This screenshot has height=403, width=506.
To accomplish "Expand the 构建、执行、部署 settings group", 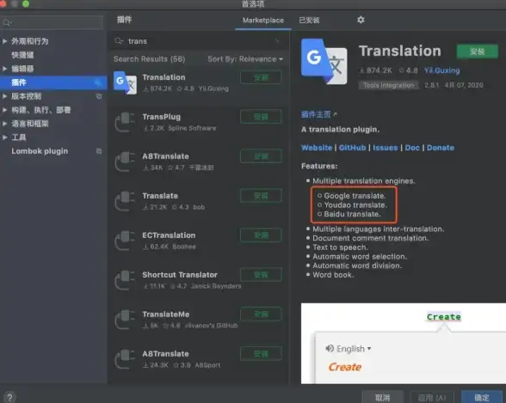I will [x=4, y=110].
